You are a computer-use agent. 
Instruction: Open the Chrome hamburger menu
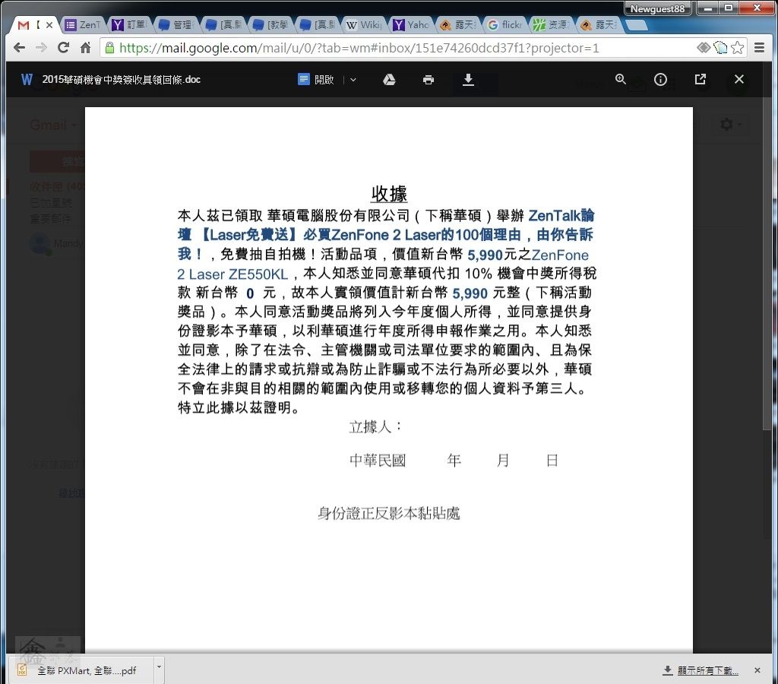(759, 48)
